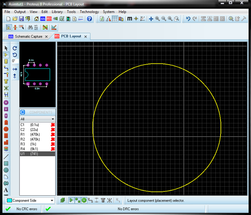Toggle polar coordinates icon

(x=142, y=19)
